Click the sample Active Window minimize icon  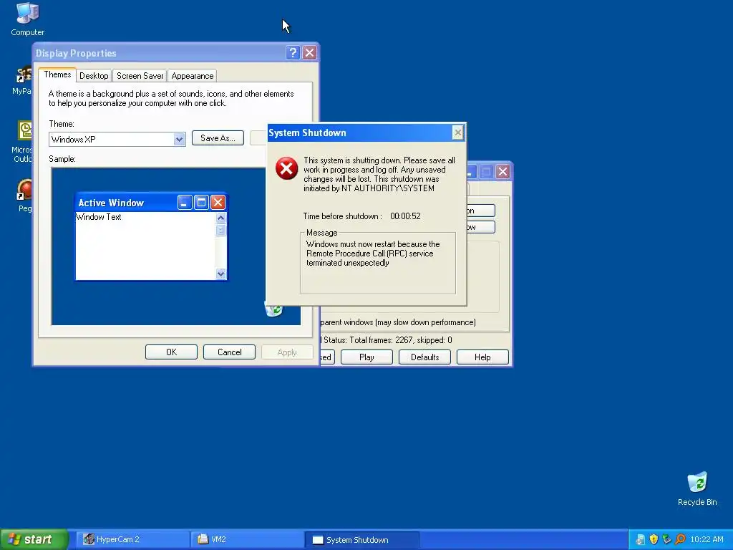(185, 203)
